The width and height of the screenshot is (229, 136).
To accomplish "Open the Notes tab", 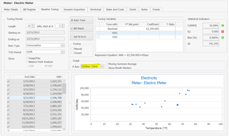I will point(144,9).
